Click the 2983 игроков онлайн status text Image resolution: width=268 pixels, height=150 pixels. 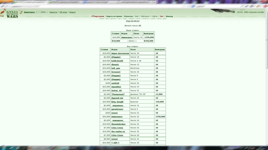pos(254,12)
